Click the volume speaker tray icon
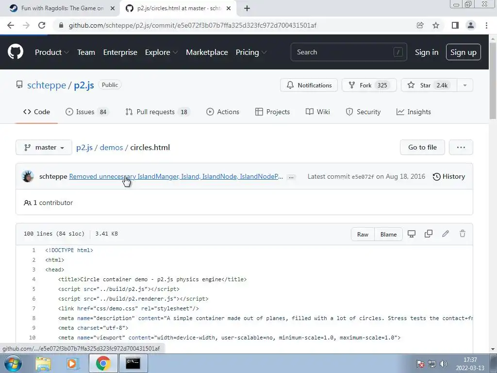The width and height of the screenshot is (497, 373). point(444,364)
